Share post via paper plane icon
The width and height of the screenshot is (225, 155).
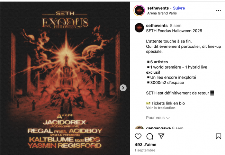click(161, 136)
